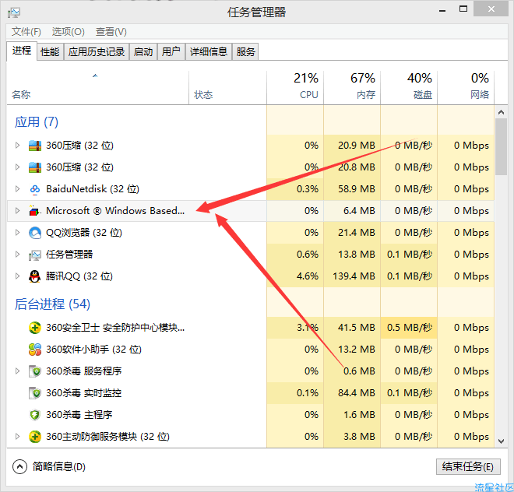514x492 pixels.
Task: Sort processes by 磁盘 column
Action: 409,88
